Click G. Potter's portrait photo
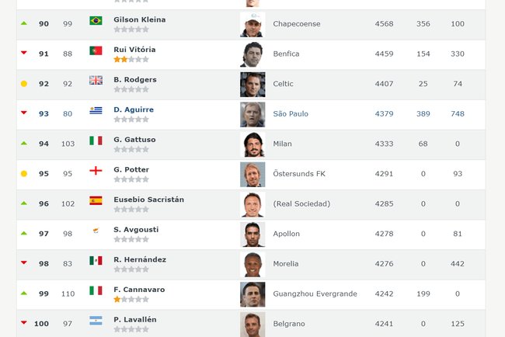Viewport: 505px width, 337px height. [252, 174]
